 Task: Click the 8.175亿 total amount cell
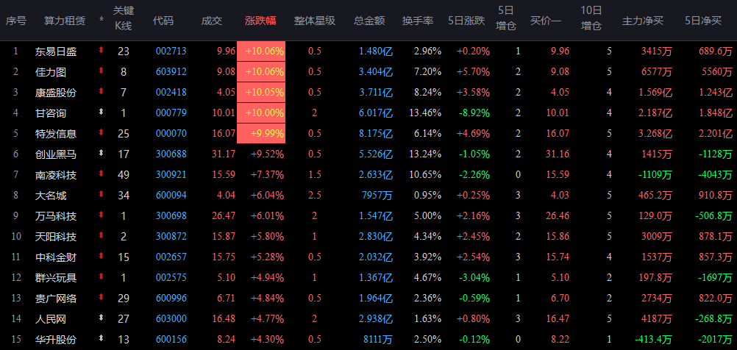376,134
